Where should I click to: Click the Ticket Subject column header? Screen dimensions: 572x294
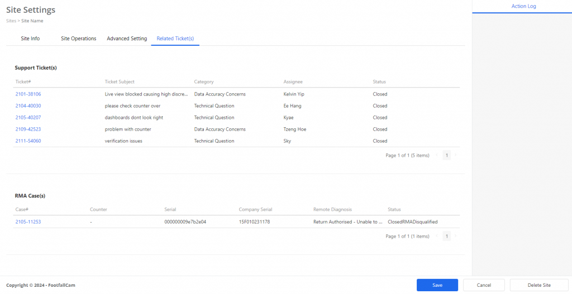[120, 81]
